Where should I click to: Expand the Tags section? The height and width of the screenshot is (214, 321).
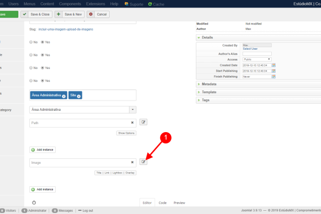[x=205, y=100]
